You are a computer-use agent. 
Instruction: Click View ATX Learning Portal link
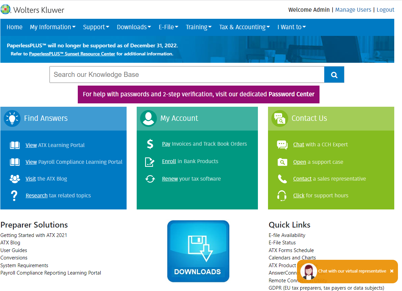point(55,145)
